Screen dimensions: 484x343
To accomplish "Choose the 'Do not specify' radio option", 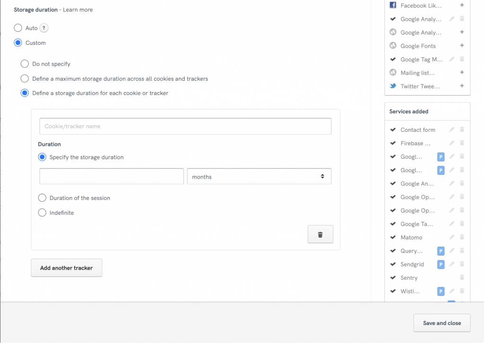I will (x=25, y=64).
